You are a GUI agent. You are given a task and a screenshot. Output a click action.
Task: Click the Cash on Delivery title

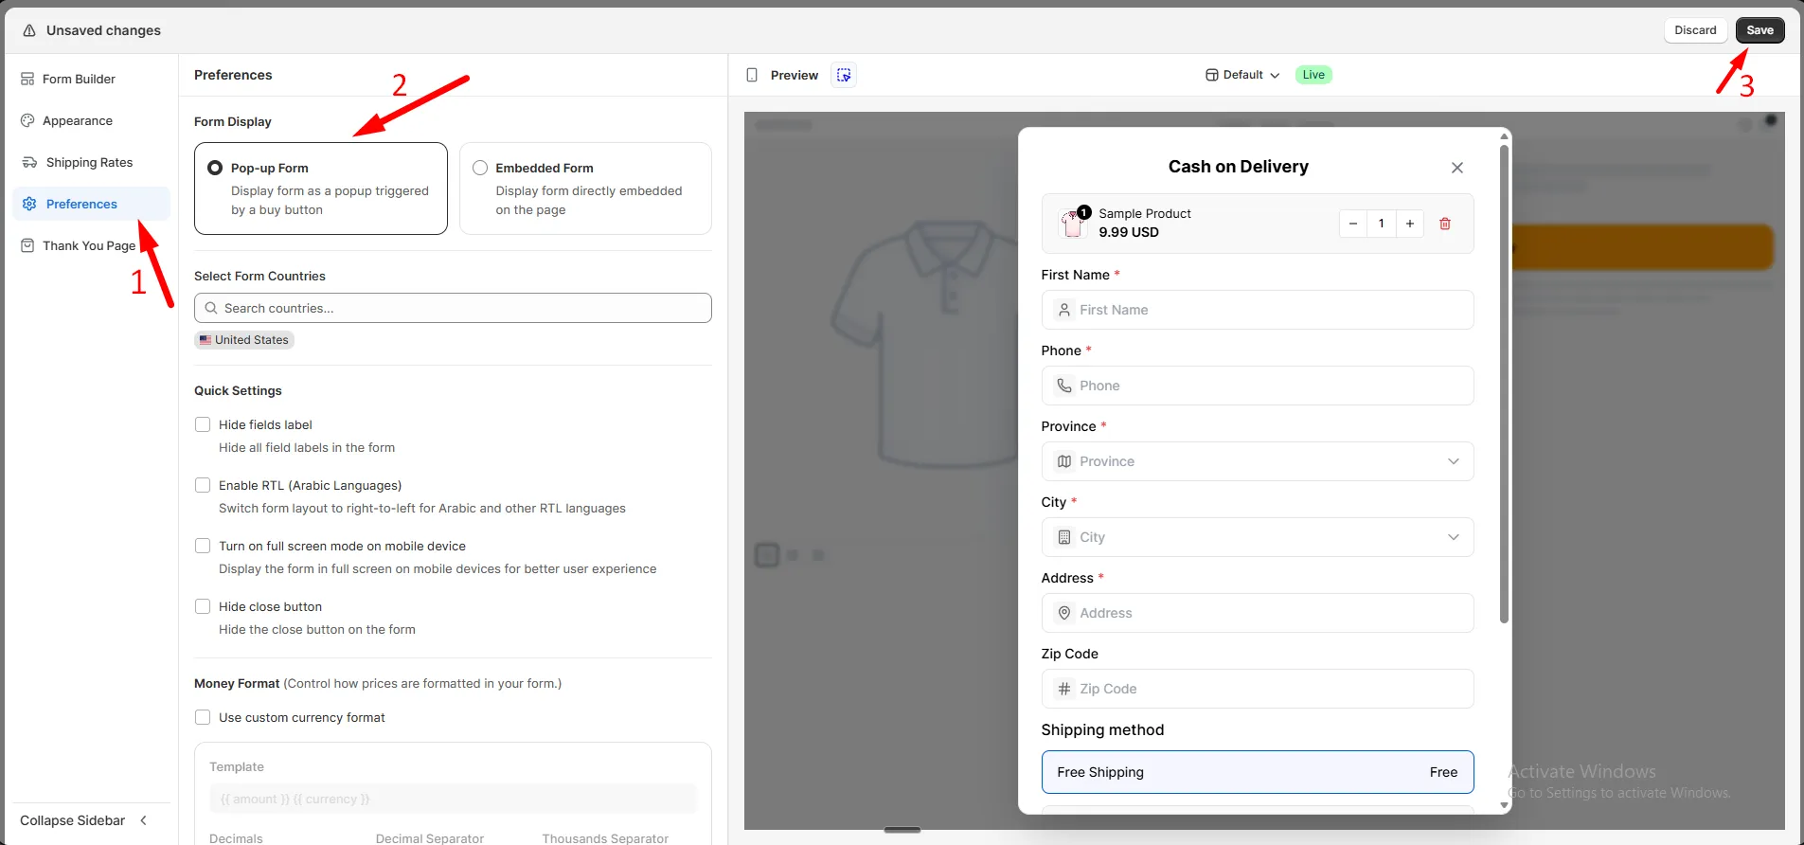(x=1238, y=167)
